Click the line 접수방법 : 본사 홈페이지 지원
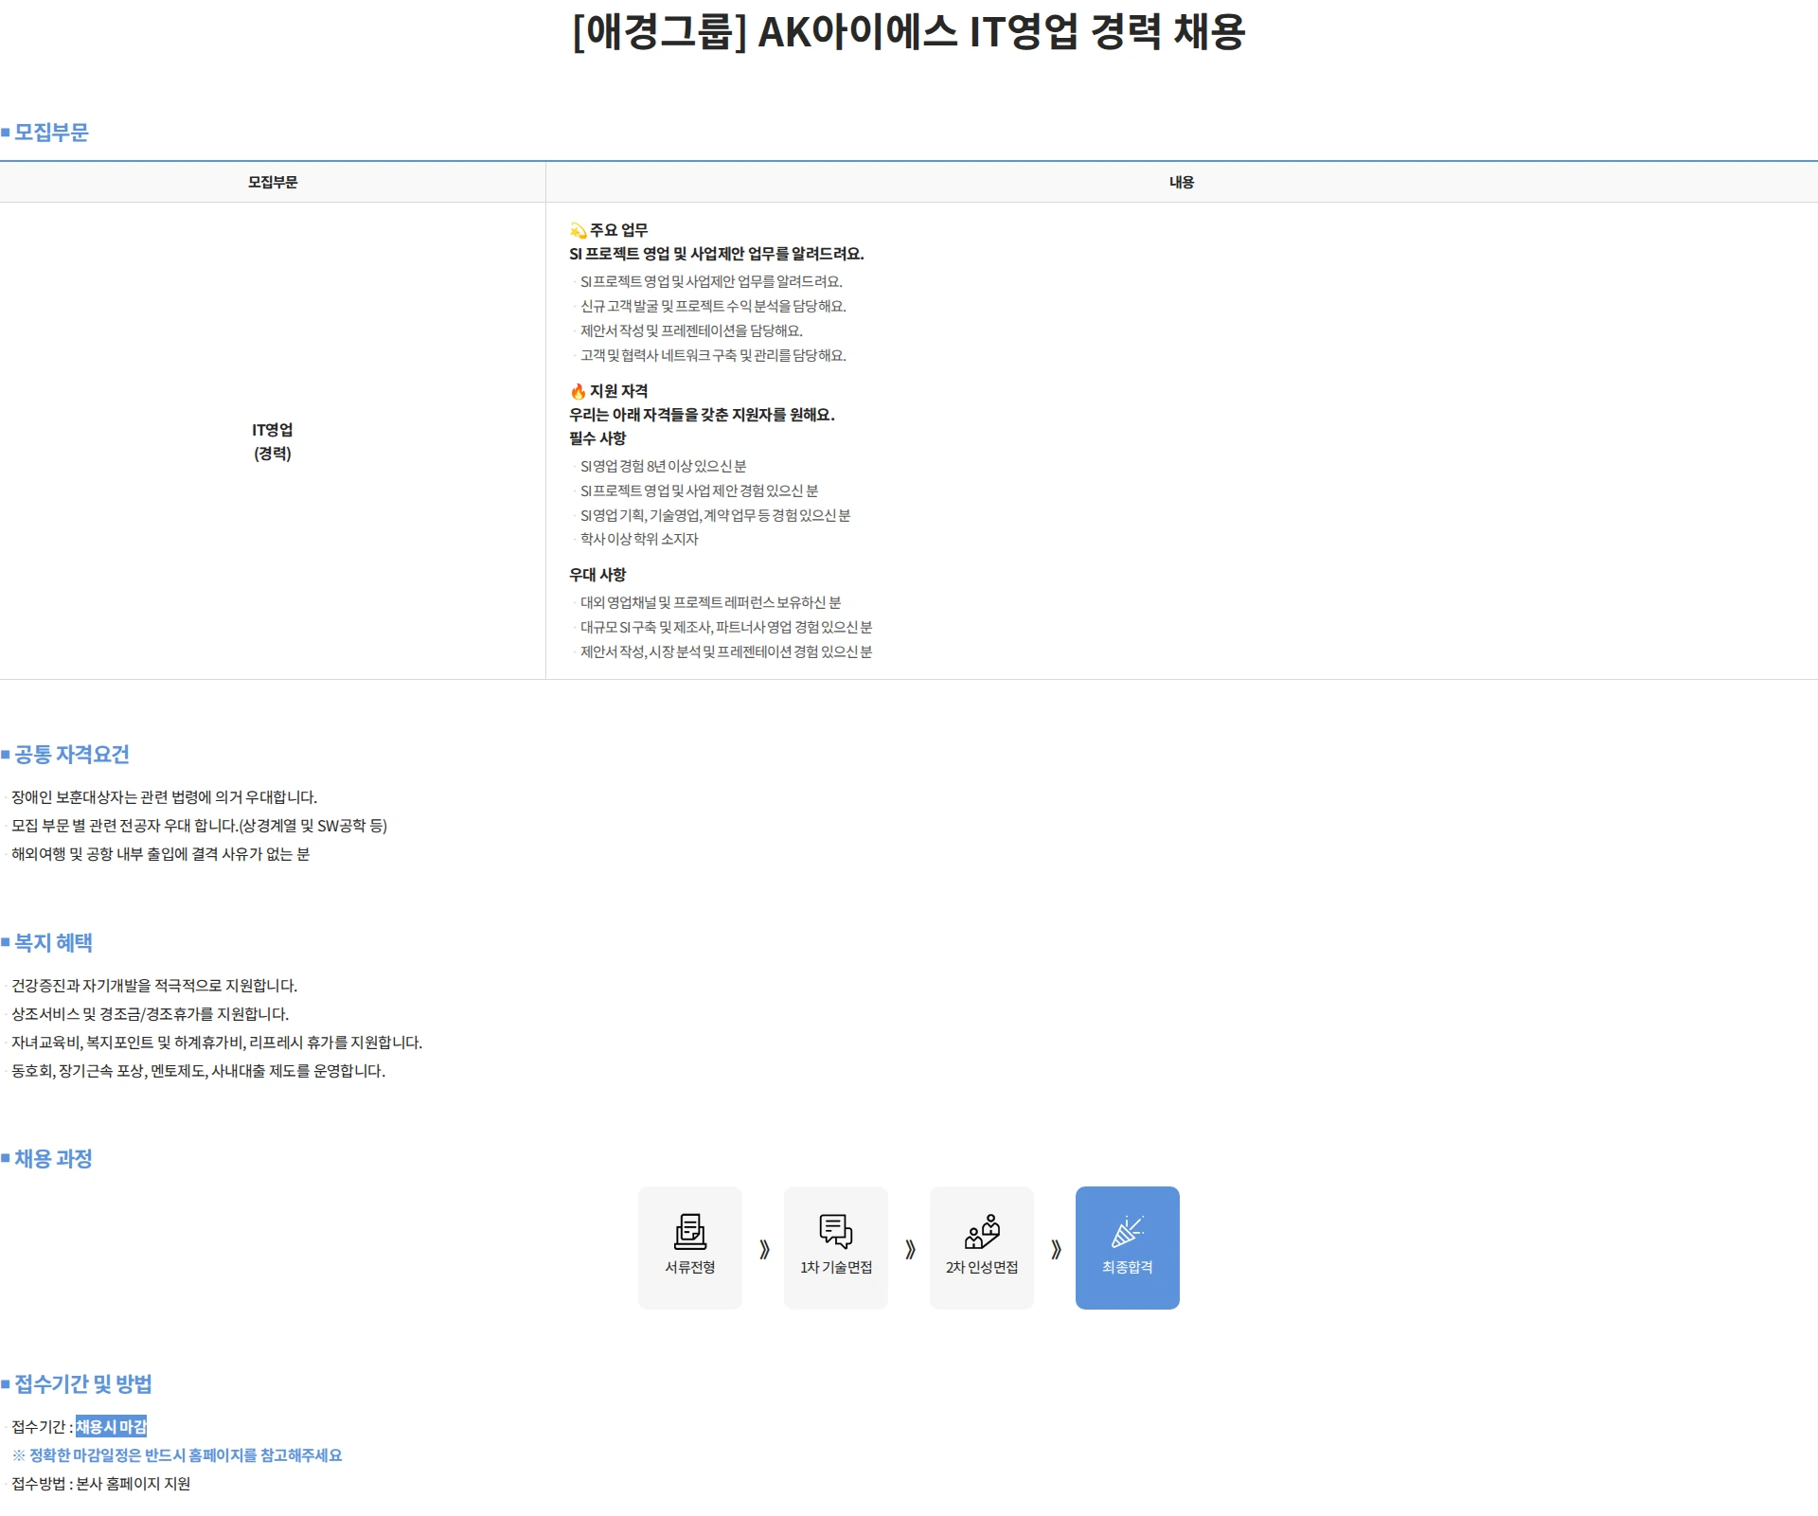 [100, 1484]
